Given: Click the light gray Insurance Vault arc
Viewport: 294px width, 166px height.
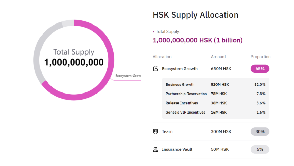Looking at the screenshot, I should point(67,23).
